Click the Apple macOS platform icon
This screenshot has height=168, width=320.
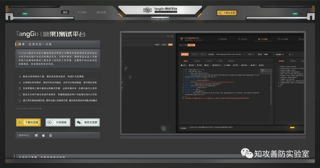pyautogui.click(x=44, y=136)
